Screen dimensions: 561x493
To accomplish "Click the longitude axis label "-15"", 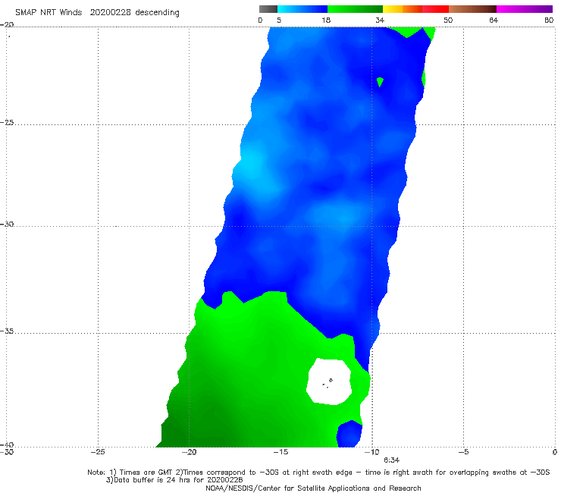I will [x=280, y=452].
